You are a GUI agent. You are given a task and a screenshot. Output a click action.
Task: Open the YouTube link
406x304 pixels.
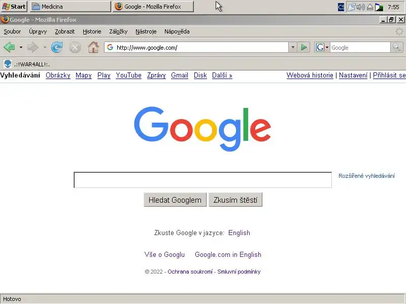point(128,75)
